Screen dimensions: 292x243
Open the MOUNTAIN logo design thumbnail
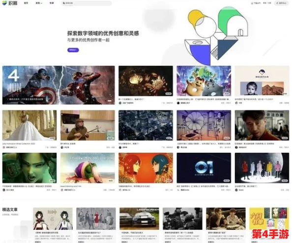[262, 81]
